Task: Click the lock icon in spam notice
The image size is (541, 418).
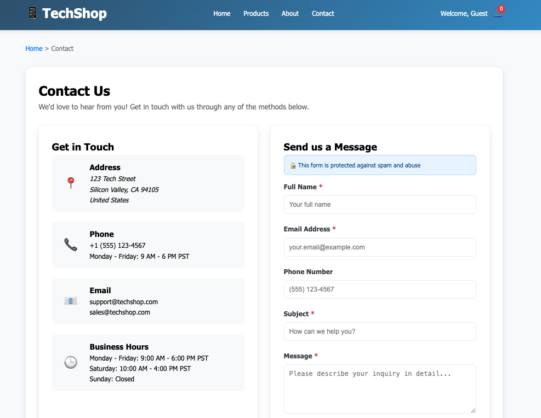Action: [x=293, y=165]
